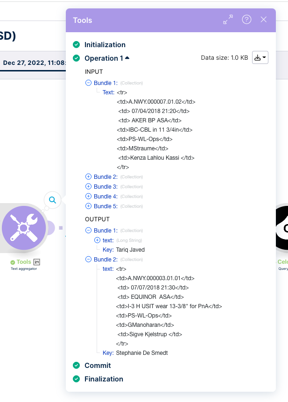Click the EQUINOR ASA line
The height and width of the screenshot is (402, 288).
(x=151, y=297)
